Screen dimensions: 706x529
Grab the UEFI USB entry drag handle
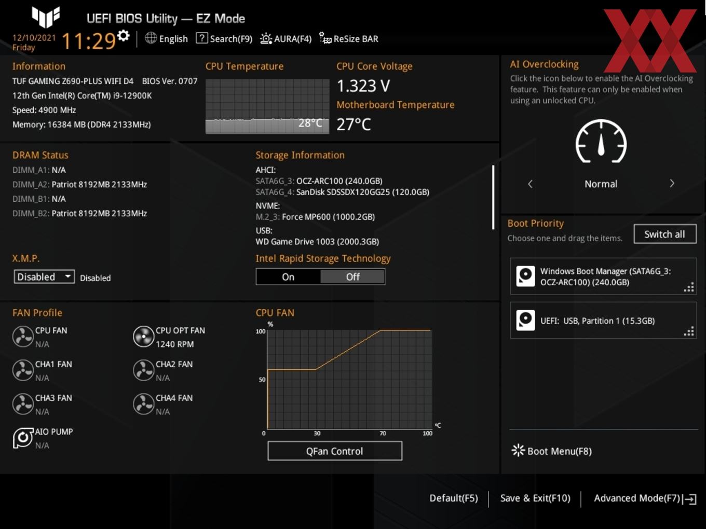tap(689, 331)
